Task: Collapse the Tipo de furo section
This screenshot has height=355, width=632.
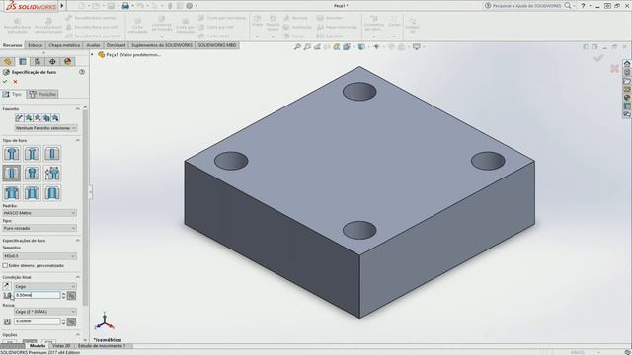Action: point(77,140)
